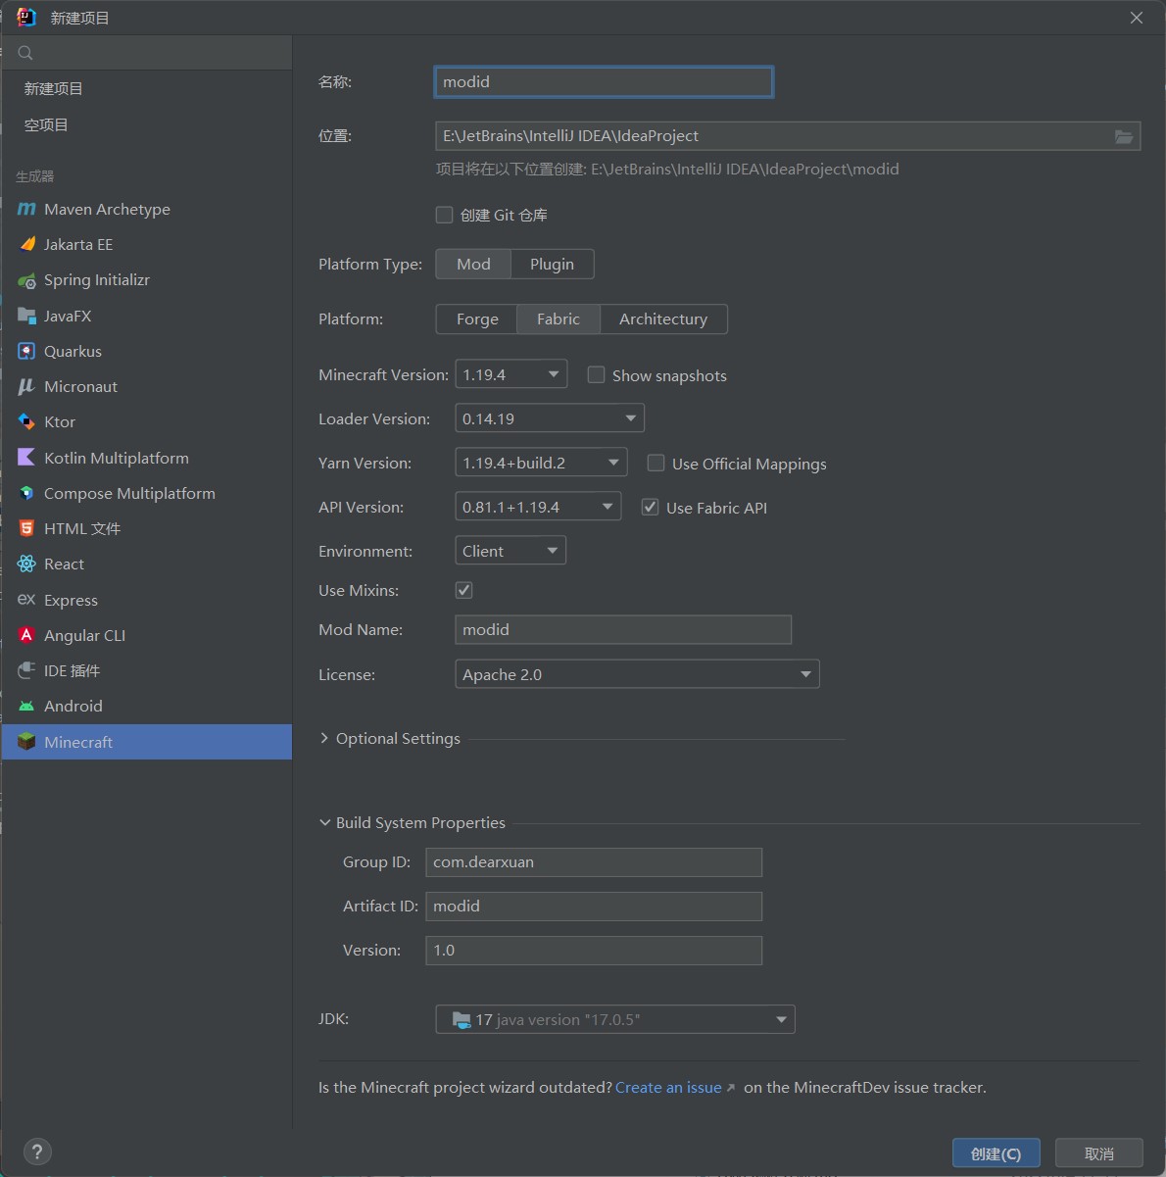Click the Mod Name field

click(x=623, y=629)
